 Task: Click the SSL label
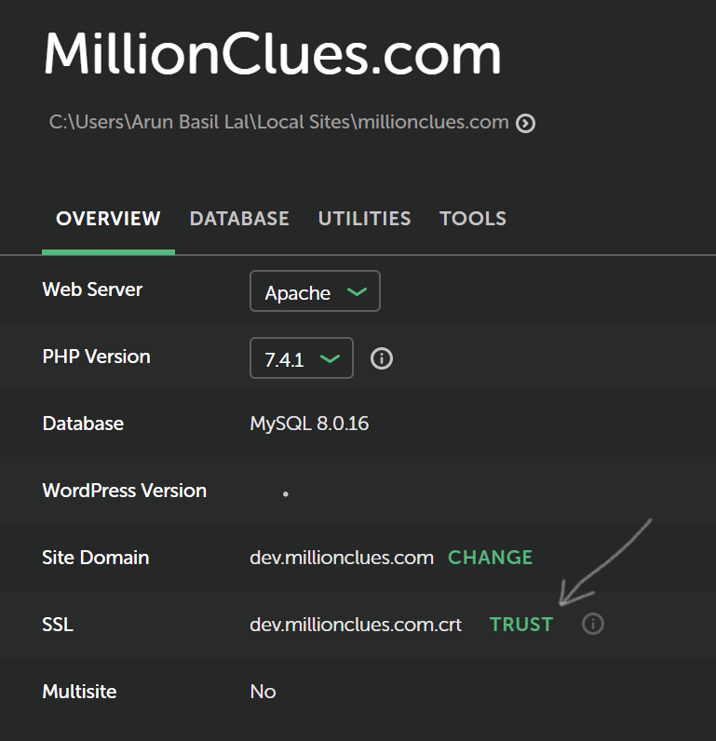pos(58,625)
